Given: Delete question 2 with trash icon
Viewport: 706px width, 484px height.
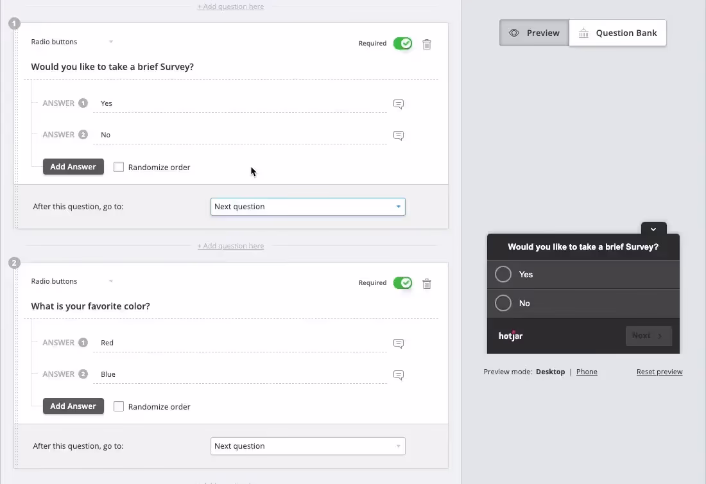Looking at the screenshot, I should (427, 284).
